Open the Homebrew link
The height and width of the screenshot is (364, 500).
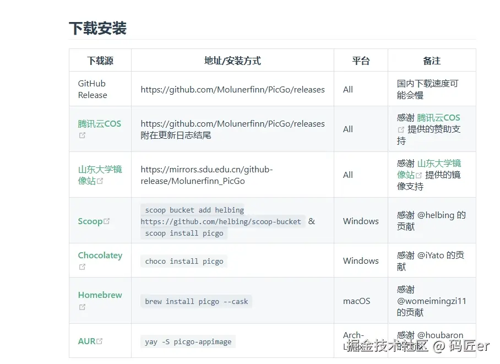pos(100,295)
